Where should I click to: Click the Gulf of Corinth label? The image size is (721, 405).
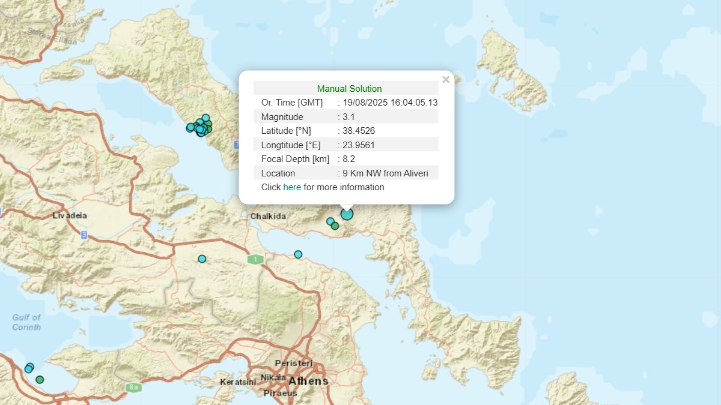[x=27, y=322]
